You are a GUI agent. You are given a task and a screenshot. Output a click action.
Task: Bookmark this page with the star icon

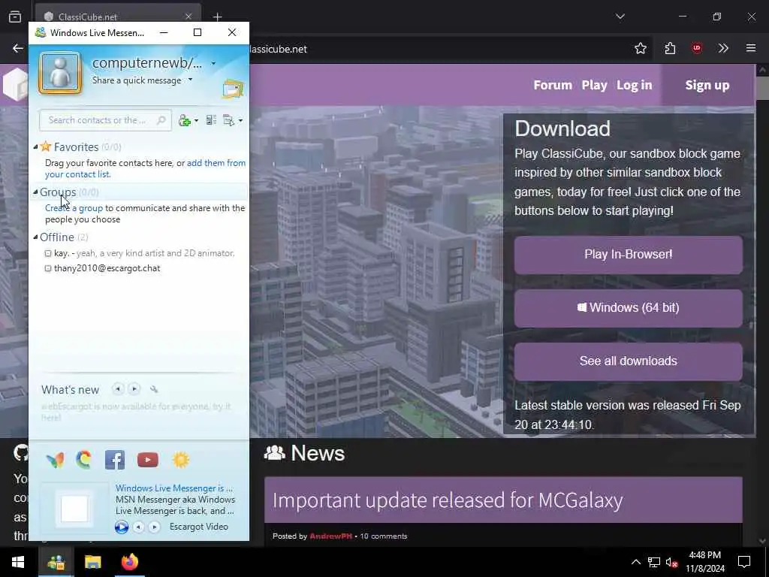[640, 48]
